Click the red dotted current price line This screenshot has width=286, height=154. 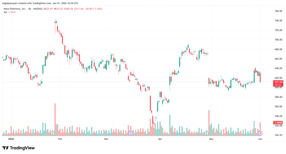(137, 82)
